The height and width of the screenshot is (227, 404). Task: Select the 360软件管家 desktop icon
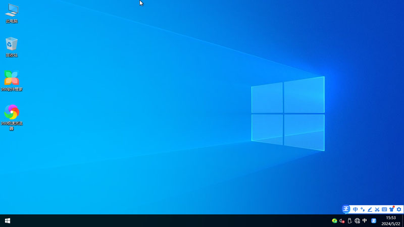(12, 81)
